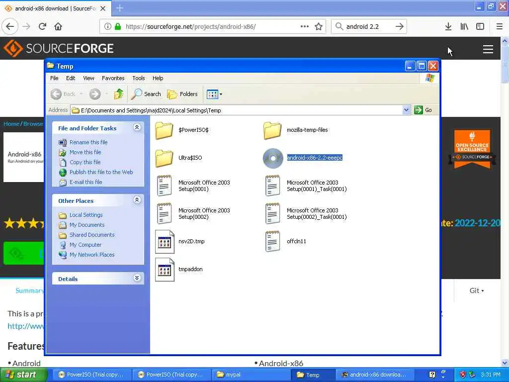Collapse the Other Places panel
This screenshot has width=509, height=382.
click(x=137, y=200)
